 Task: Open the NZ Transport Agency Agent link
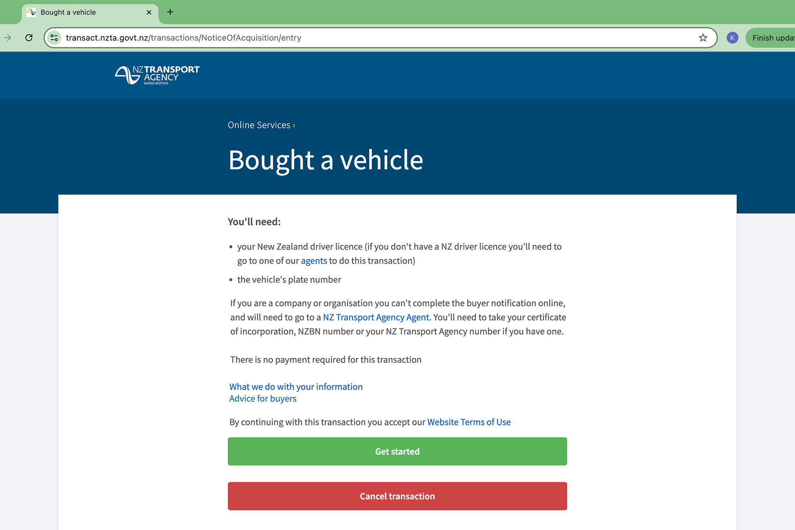[x=376, y=317]
